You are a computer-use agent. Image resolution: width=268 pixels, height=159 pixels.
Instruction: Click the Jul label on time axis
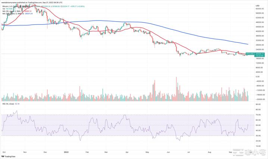tap(189, 152)
